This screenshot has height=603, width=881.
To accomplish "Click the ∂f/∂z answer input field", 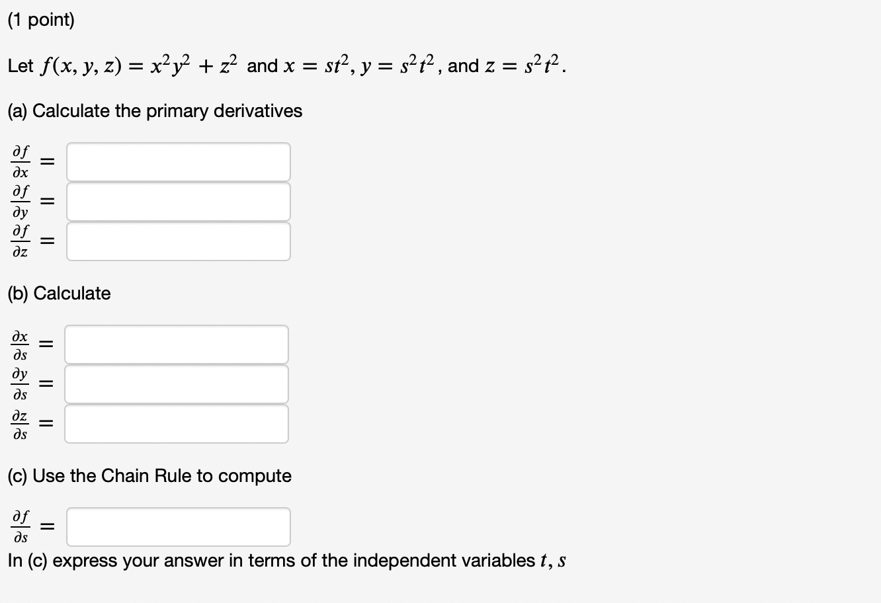I will (179, 241).
